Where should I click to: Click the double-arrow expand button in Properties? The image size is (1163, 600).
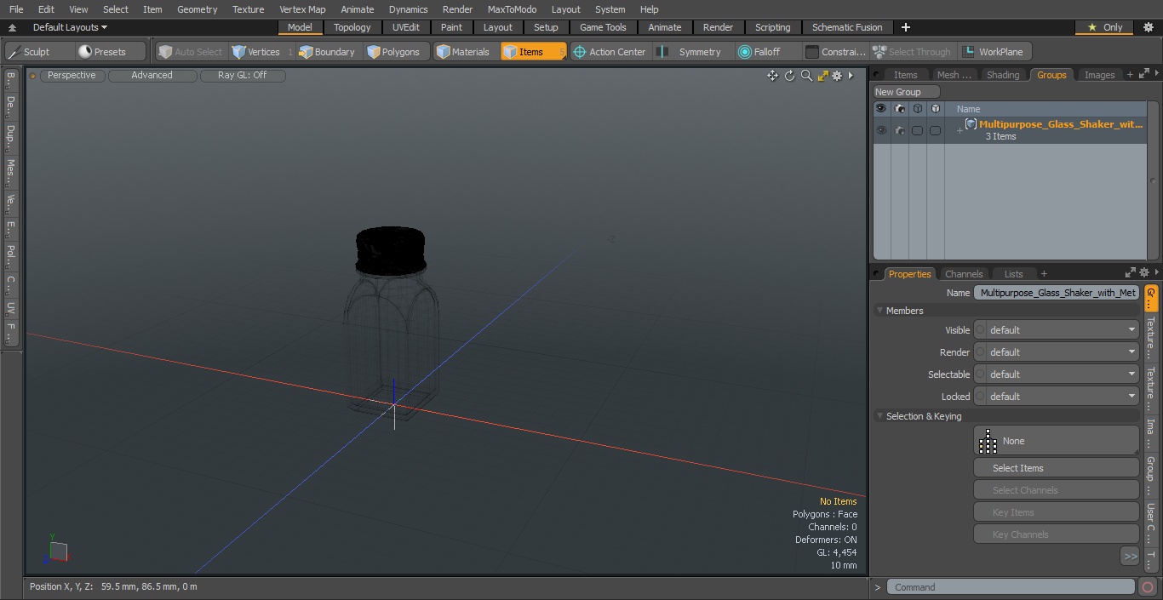(x=1130, y=556)
